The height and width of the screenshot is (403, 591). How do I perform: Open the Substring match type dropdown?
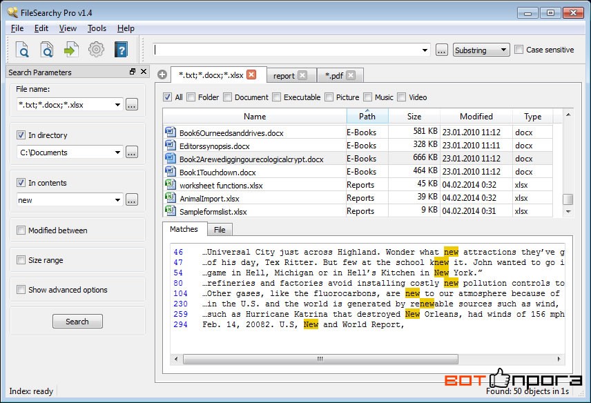[x=481, y=50]
